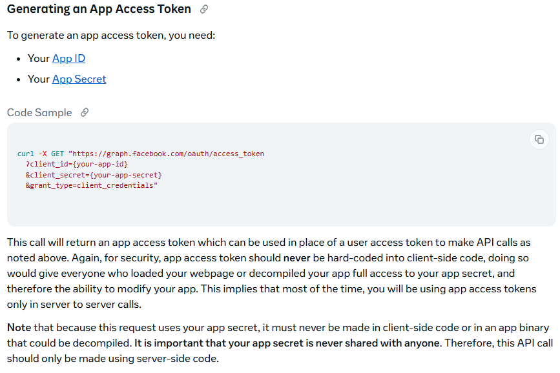Viewport: 560px width, 373px height.
Task: Click the anchor link icon beside the main heading
Action: pos(204,10)
